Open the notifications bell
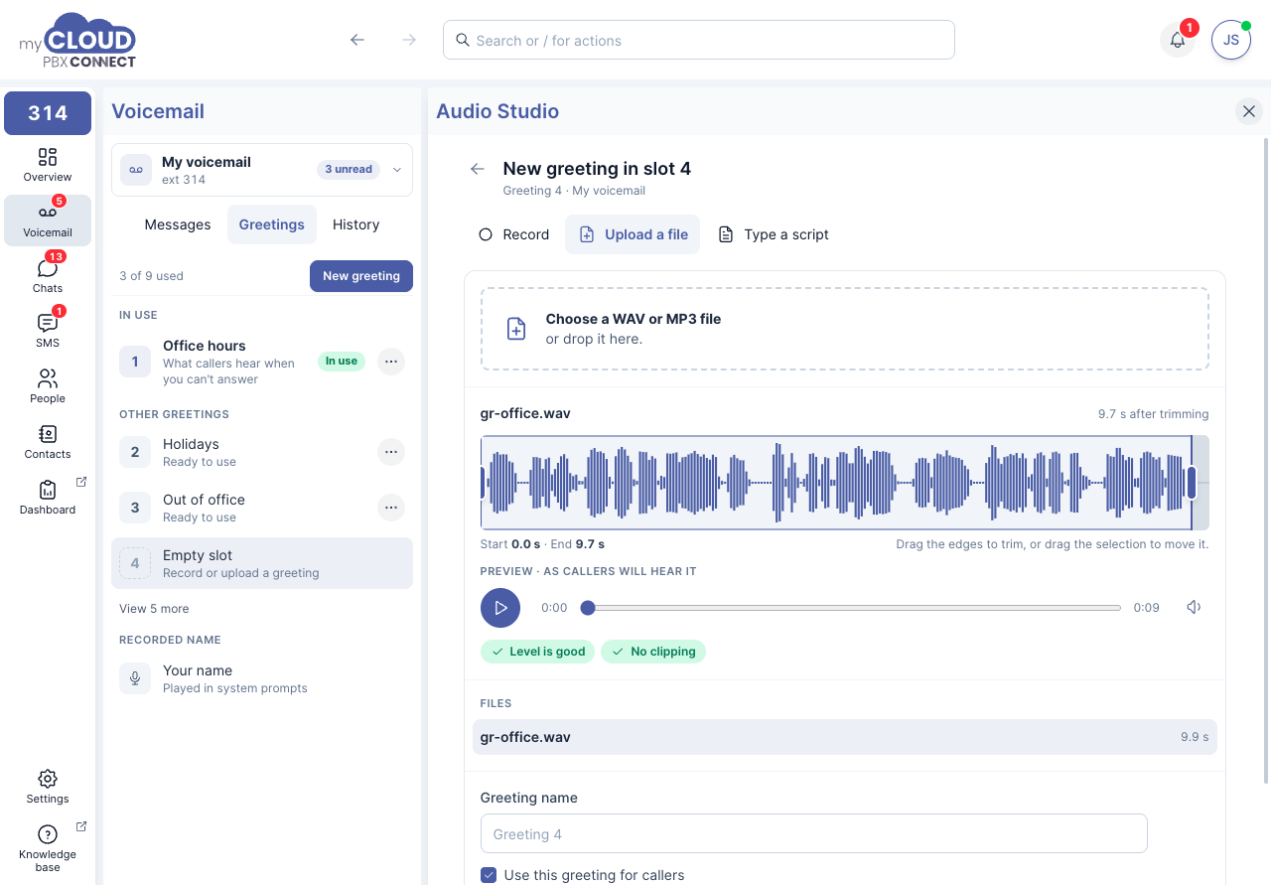 coord(1178,40)
